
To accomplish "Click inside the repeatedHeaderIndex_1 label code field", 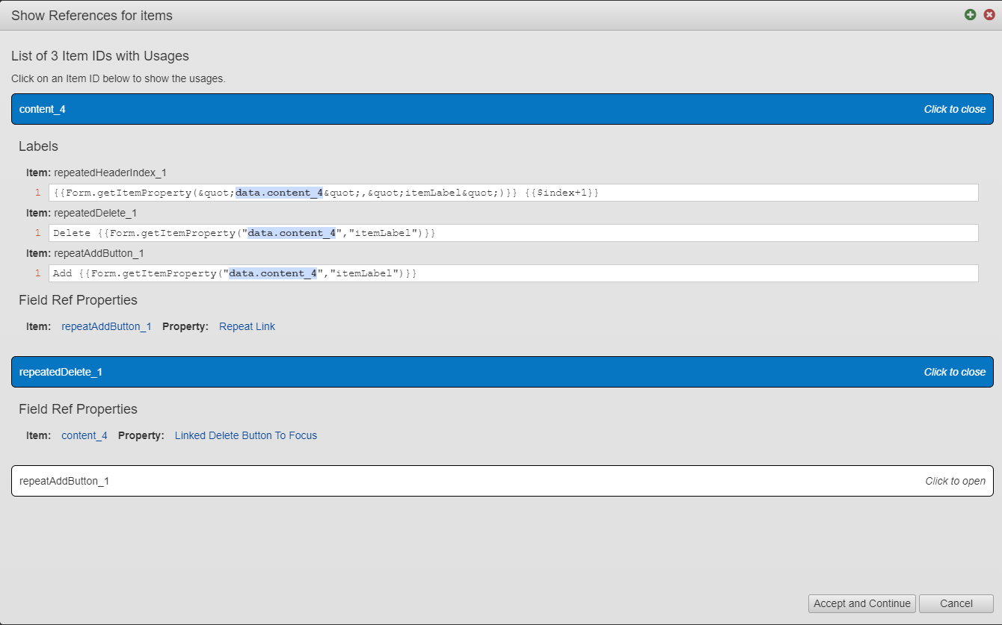I will click(748, 193).
